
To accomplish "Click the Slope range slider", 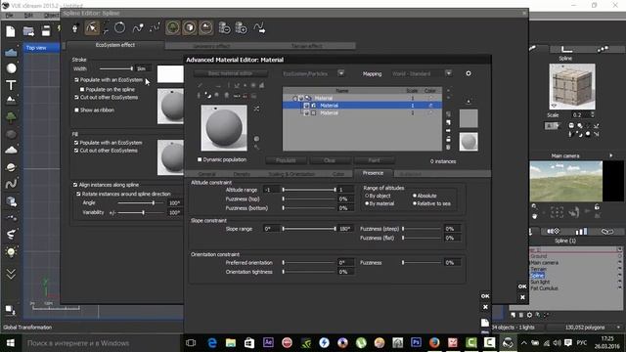I will pyautogui.click(x=309, y=229).
